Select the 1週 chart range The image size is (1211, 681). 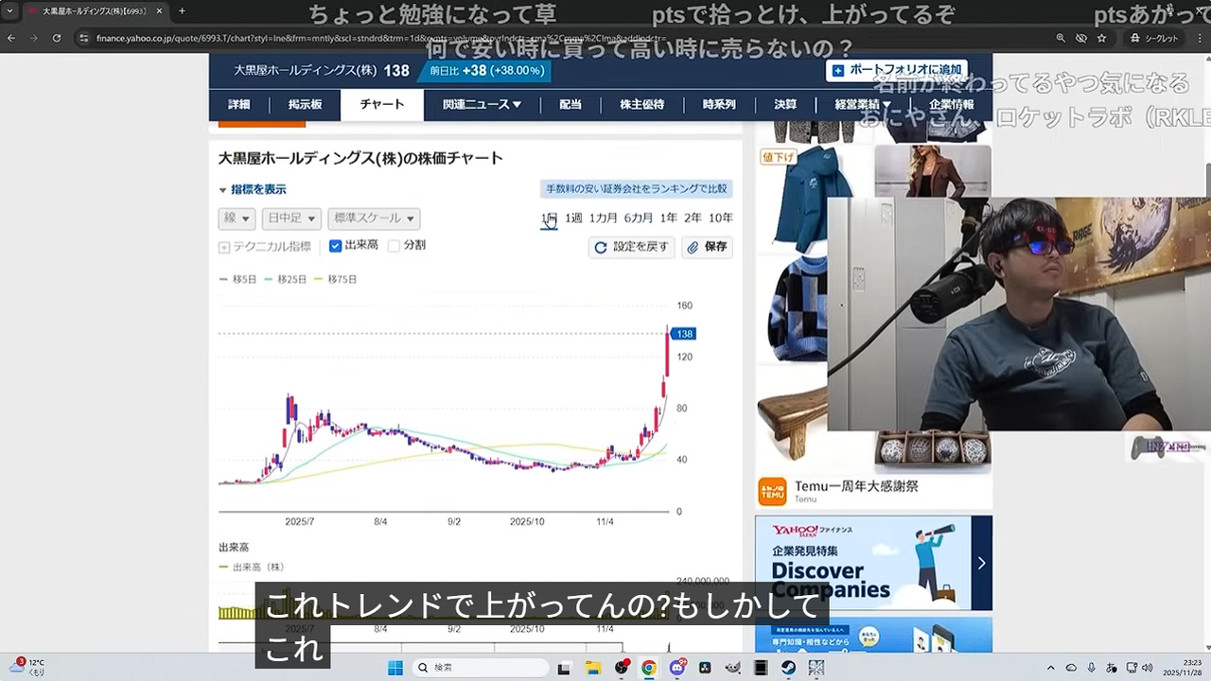[573, 218]
